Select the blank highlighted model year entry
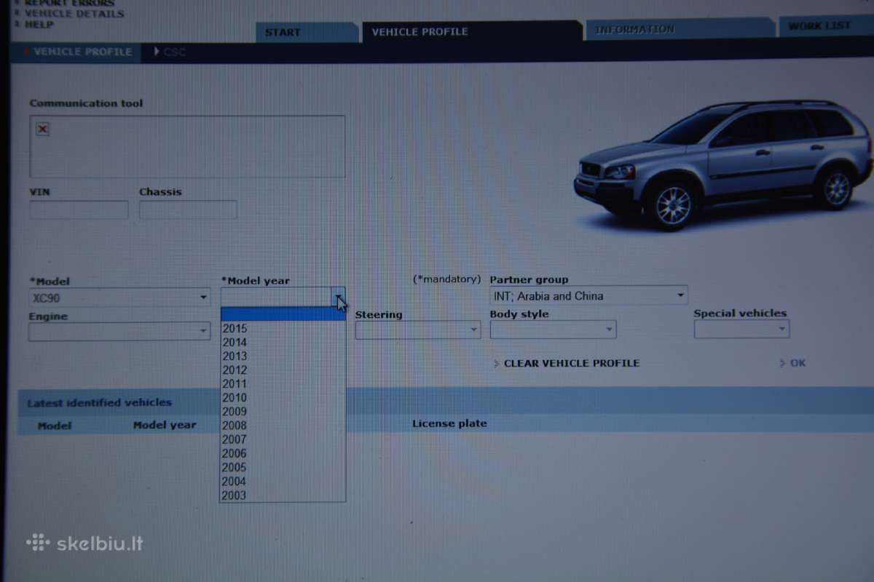Image resolution: width=874 pixels, height=582 pixels. pyautogui.click(x=283, y=314)
